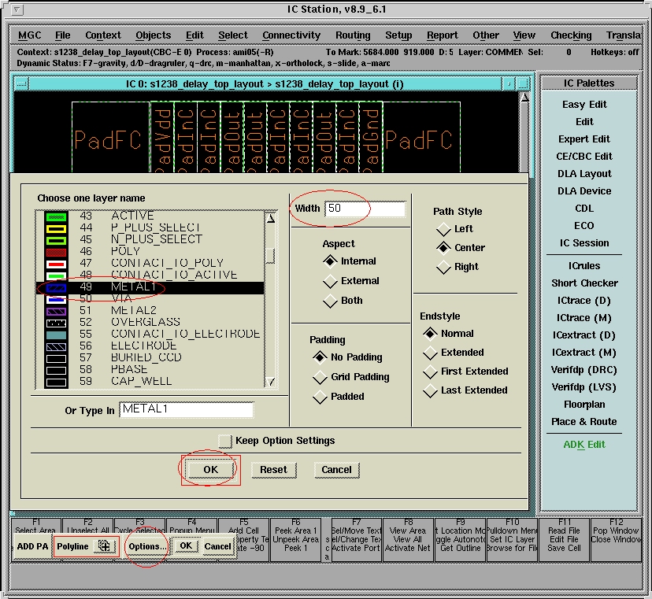Select the External aspect radio option
The height and width of the screenshot is (599, 652).
click(331, 281)
